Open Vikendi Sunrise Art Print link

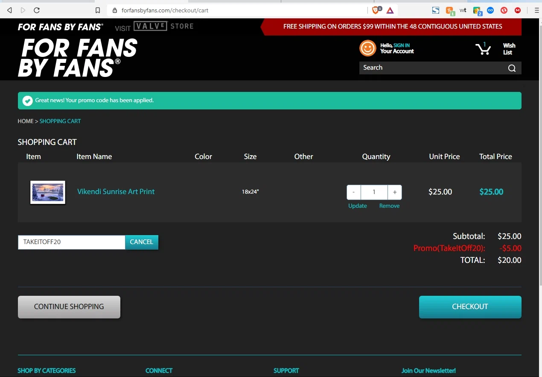[x=116, y=191]
